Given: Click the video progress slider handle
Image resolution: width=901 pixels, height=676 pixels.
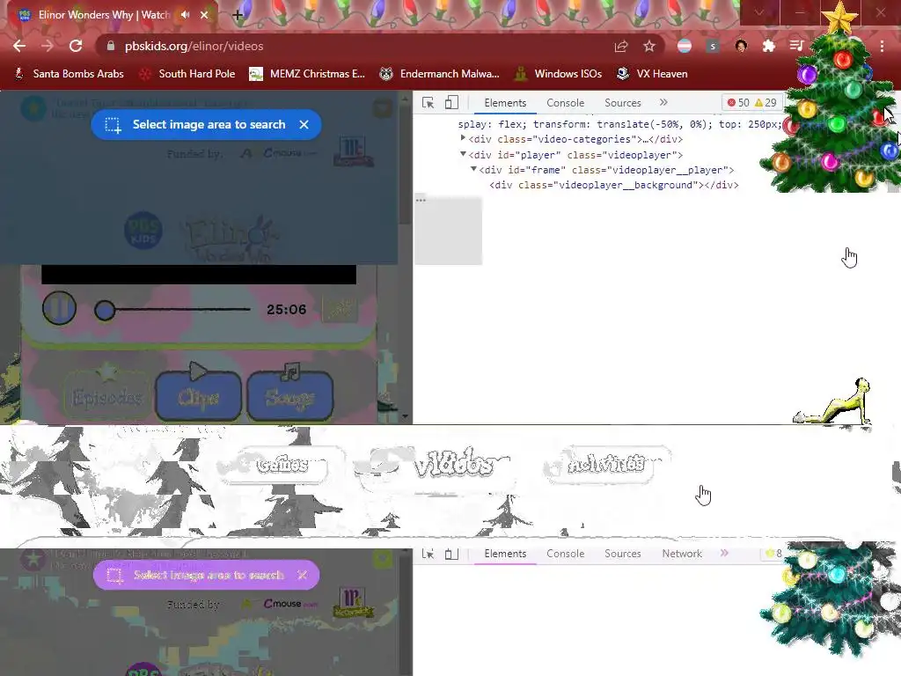Looking at the screenshot, I should coord(105,311).
